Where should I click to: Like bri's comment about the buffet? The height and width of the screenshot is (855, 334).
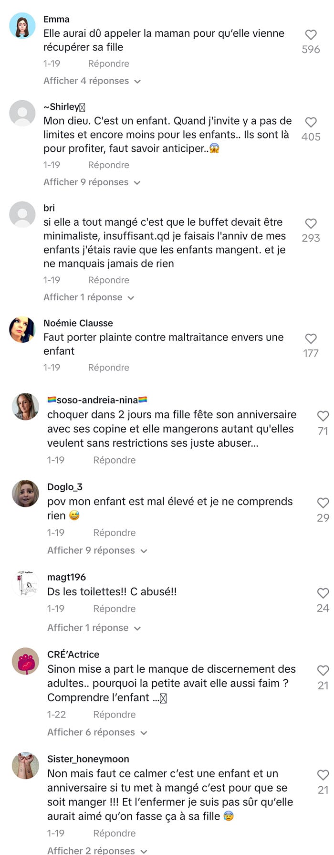[311, 223]
